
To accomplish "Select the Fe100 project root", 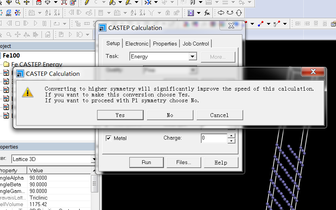I will [11, 56].
